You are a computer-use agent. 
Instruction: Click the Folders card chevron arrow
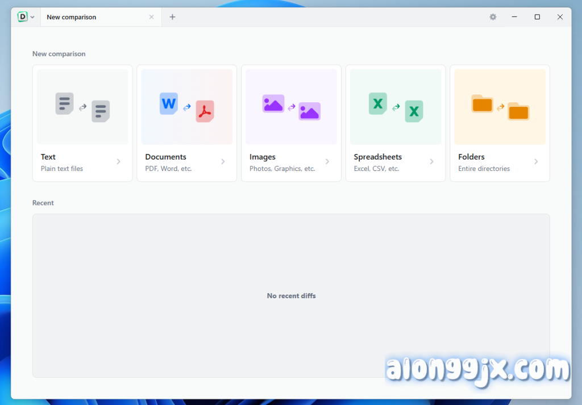point(536,162)
